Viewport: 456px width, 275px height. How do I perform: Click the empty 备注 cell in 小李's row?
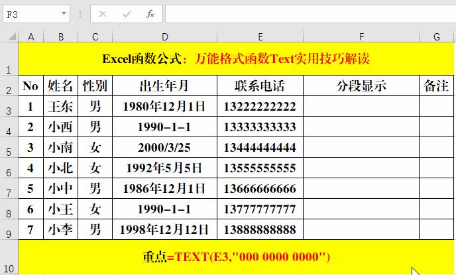(436, 230)
